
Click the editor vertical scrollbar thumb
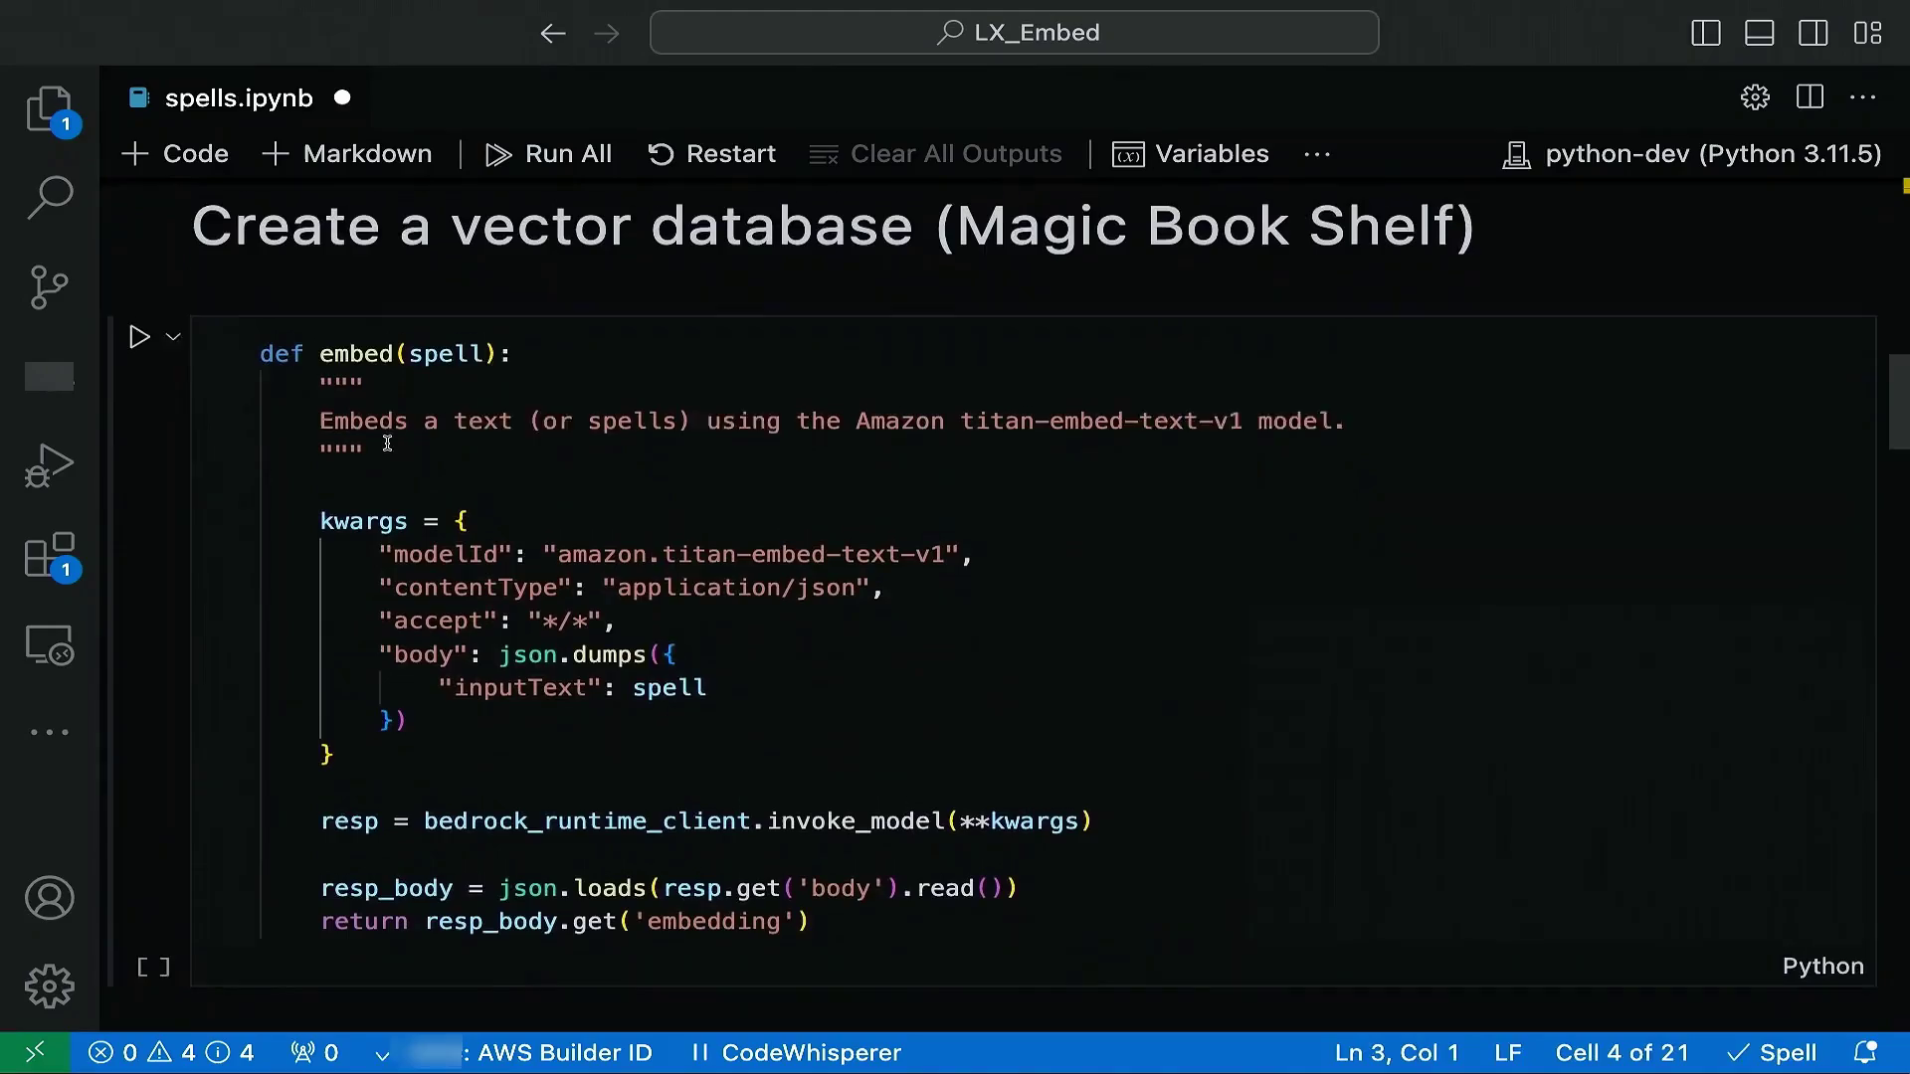pos(1898,402)
